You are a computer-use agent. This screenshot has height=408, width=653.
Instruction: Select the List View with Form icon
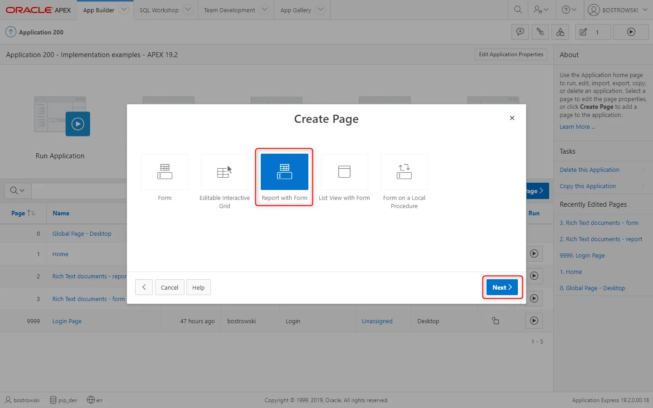coord(344,172)
